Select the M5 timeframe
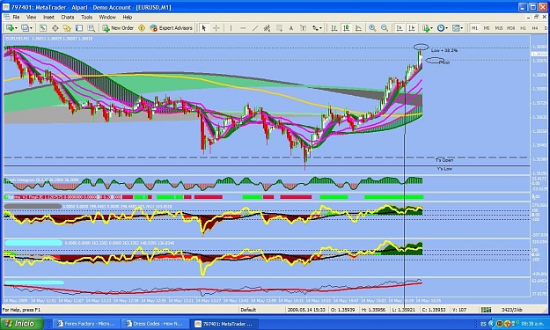This screenshot has height=330, width=550. (x=487, y=28)
